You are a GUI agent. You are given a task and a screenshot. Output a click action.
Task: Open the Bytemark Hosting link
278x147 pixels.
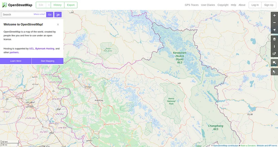click(45, 49)
